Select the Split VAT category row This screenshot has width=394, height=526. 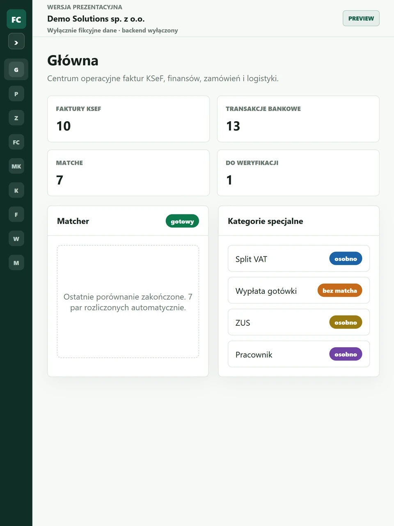click(x=299, y=258)
